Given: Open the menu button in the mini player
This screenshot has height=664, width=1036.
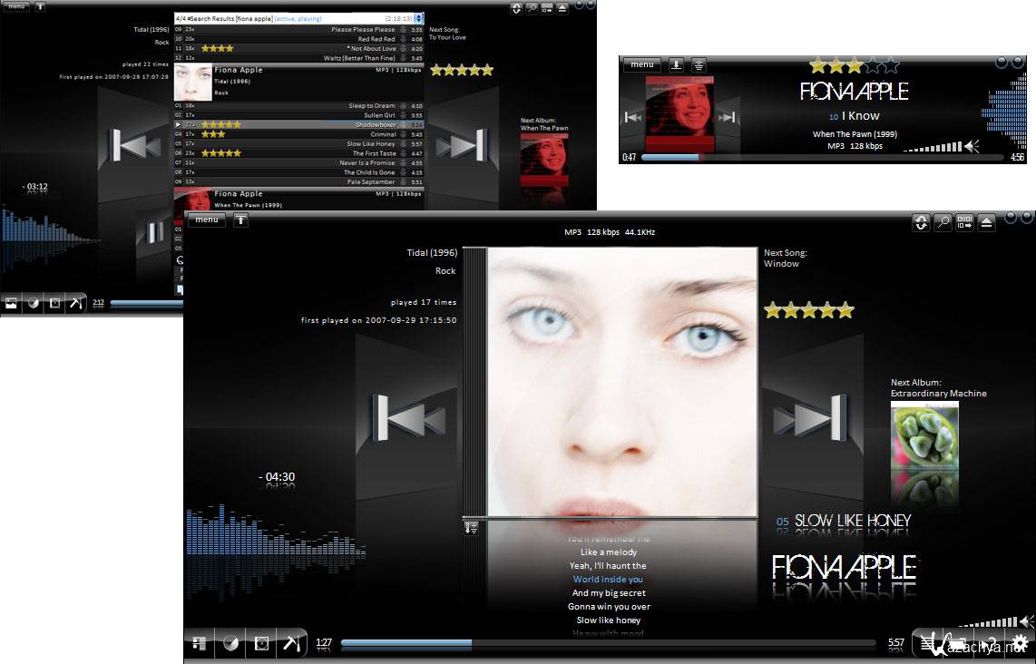Looking at the screenshot, I should [x=641, y=64].
